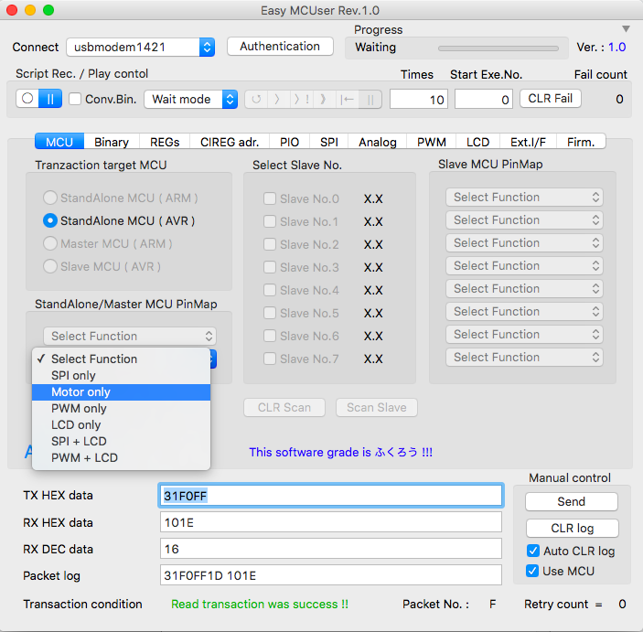Click the CLR log button
This screenshot has width=643, height=632.
(x=572, y=529)
